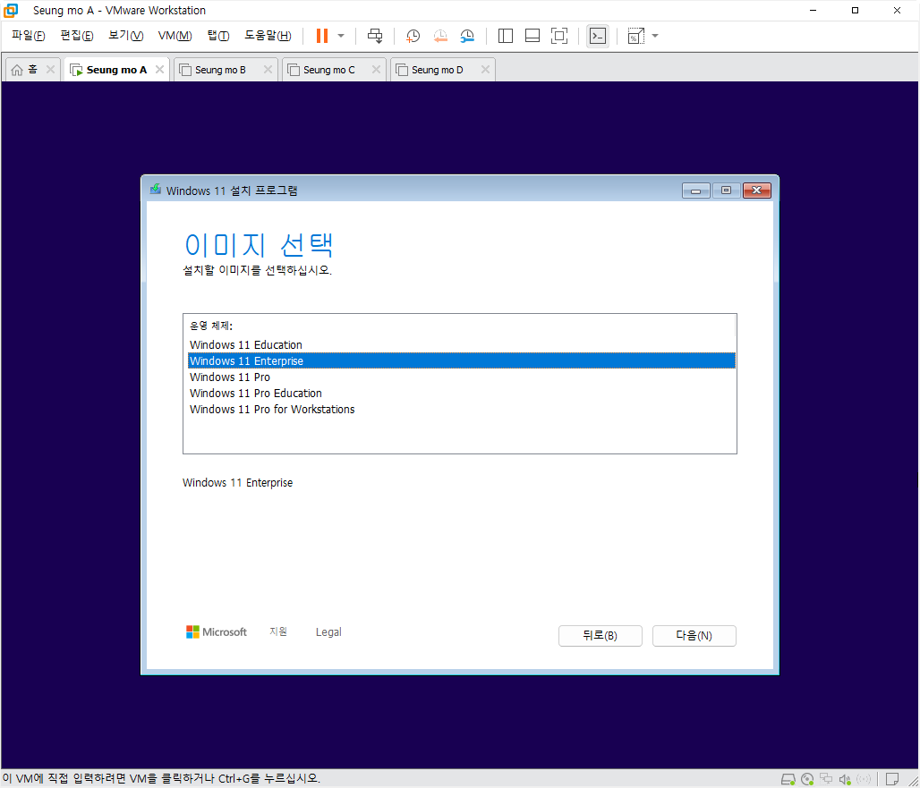Click the stretch guest display icon
920x788 pixels.
[636, 36]
